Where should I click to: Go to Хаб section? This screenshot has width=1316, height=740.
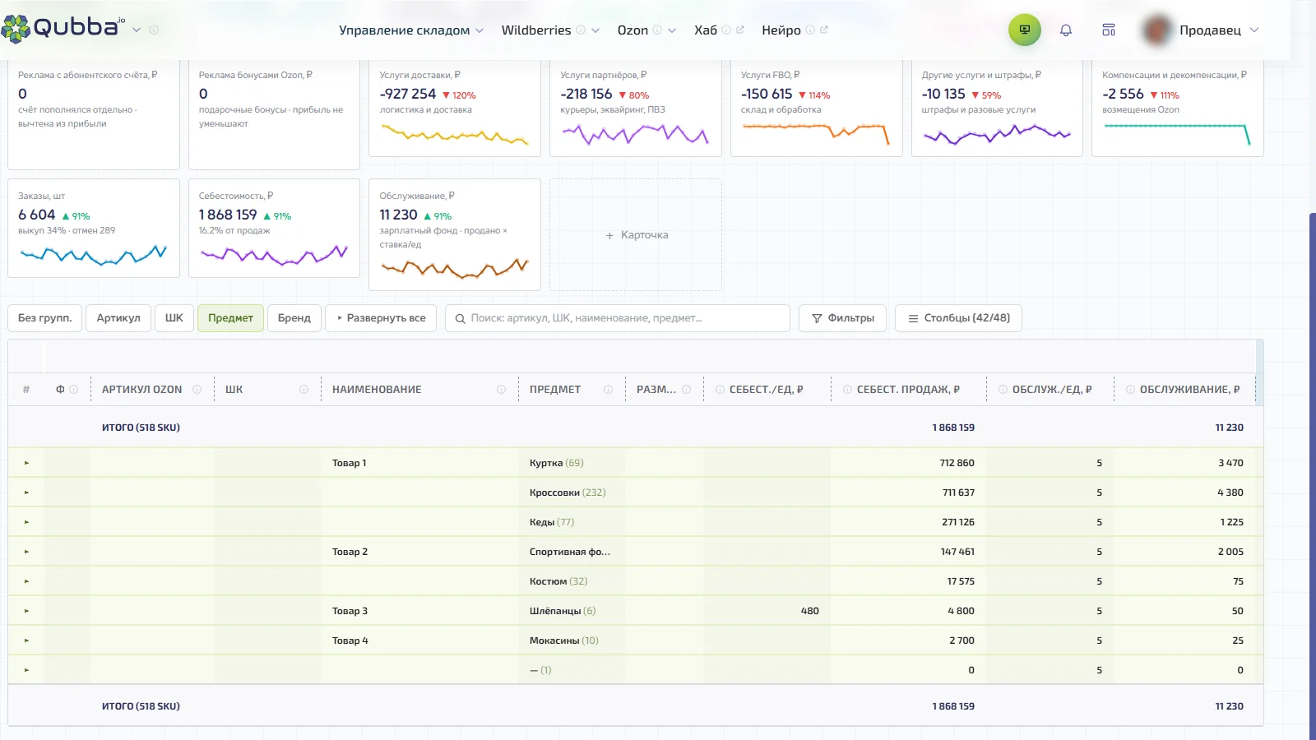pos(705,30)
